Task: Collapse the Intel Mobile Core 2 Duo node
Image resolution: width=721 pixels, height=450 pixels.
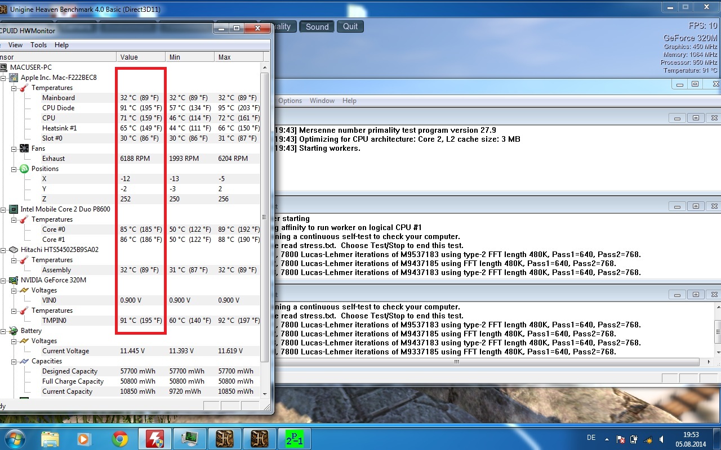Action: pyautogui.click(x=3, y=209)
